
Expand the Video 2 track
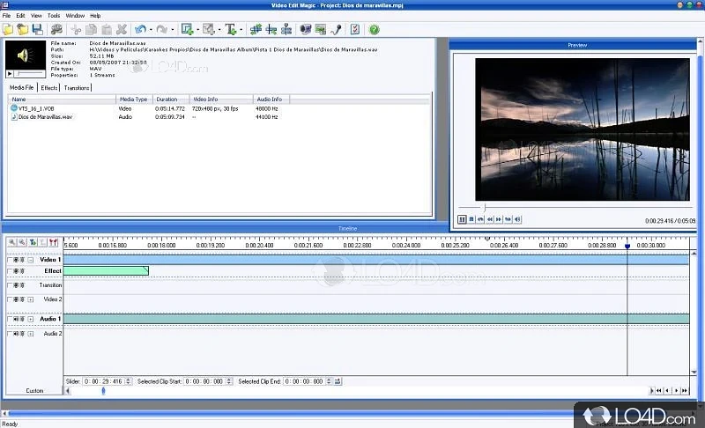[31, 299]
